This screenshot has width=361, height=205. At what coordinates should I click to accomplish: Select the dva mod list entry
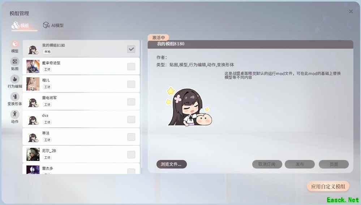81,119
